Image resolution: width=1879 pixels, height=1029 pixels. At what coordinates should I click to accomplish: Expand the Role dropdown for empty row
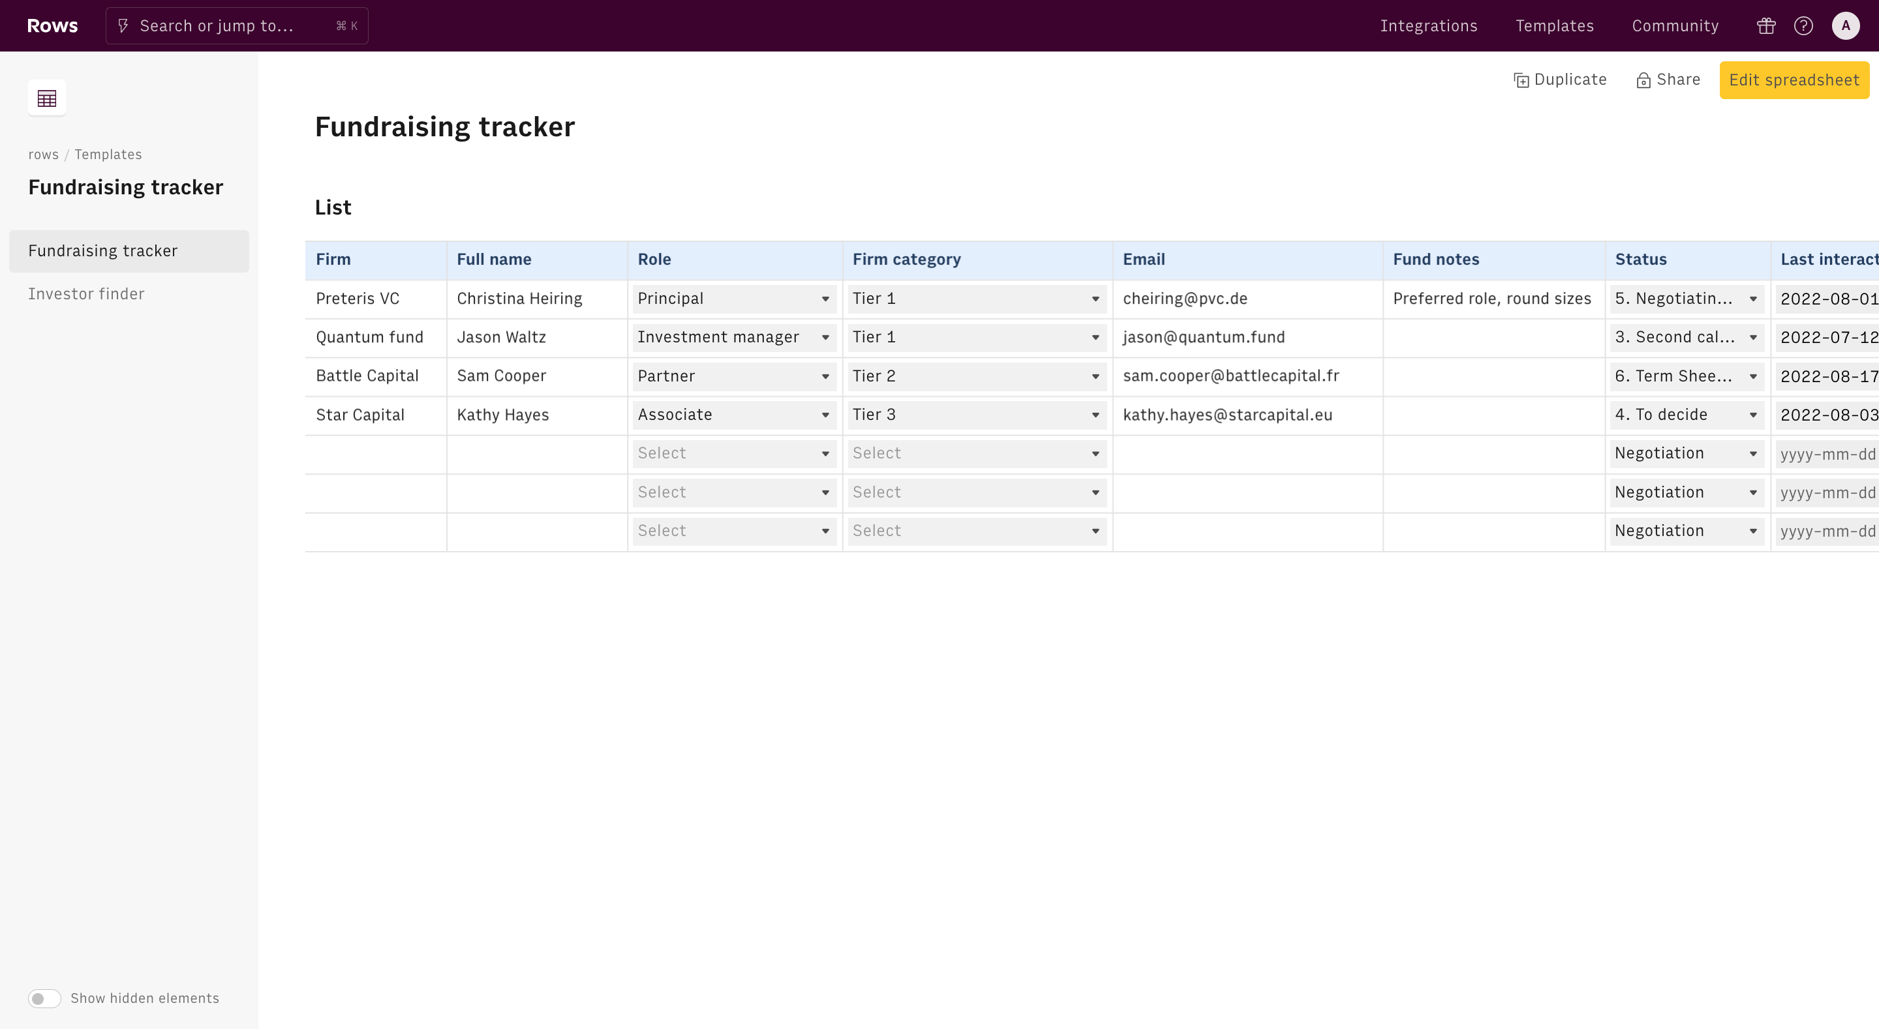[827, 453]
